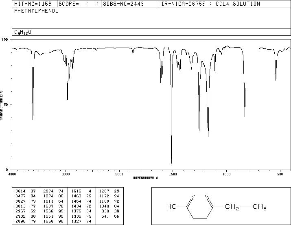Viewport: 291px width, 225px height.
Task: Click the WAVENUMBER x-axis title
Action: pyautogui.click(x=146, y=178)
